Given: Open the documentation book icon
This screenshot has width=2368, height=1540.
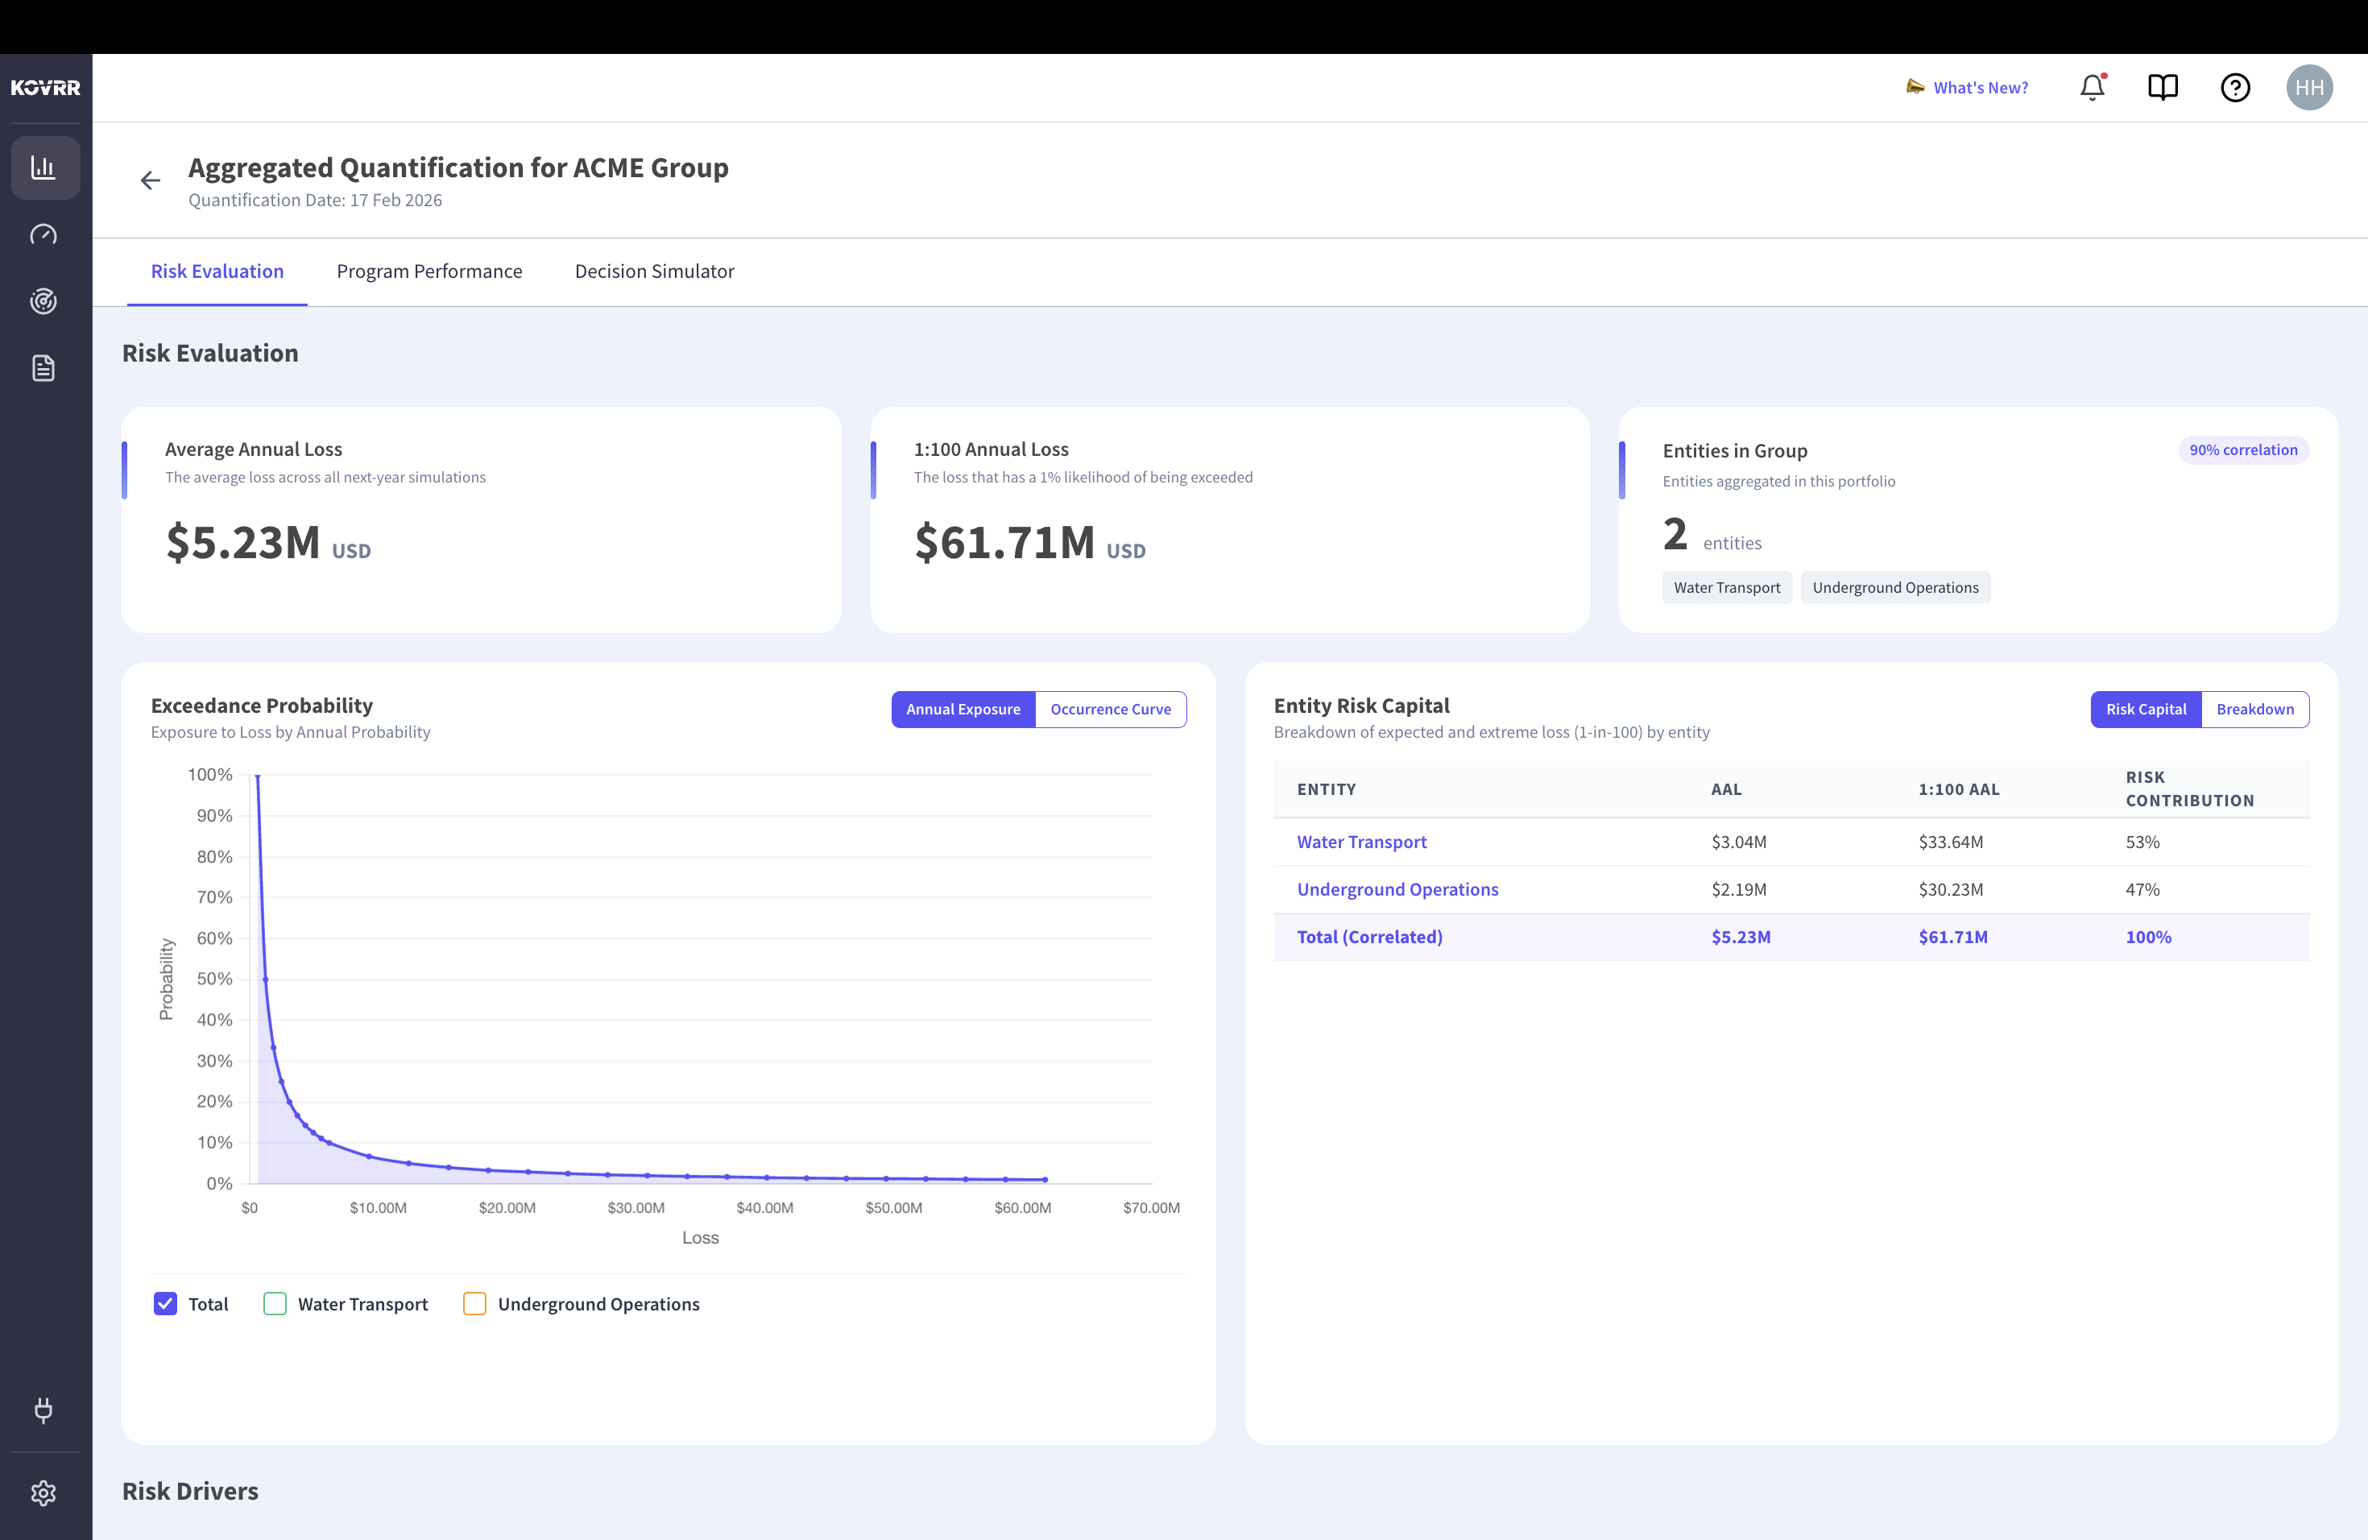Looking at the screenshot, I should (x=2163, y=88).
